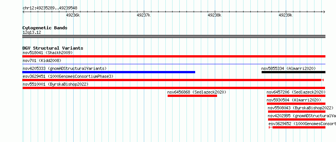The height and width of the screenshot is (142, 336).
Task: Select the red esv3629451 variant bar
Action: click(x=173, y=80)
